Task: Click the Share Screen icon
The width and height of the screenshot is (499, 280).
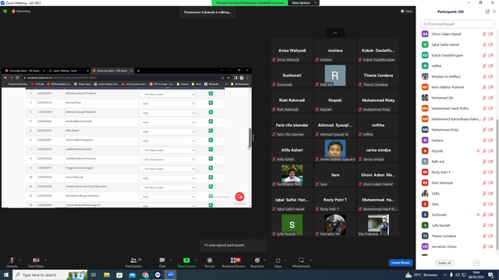Action: [x=186, y=261]
